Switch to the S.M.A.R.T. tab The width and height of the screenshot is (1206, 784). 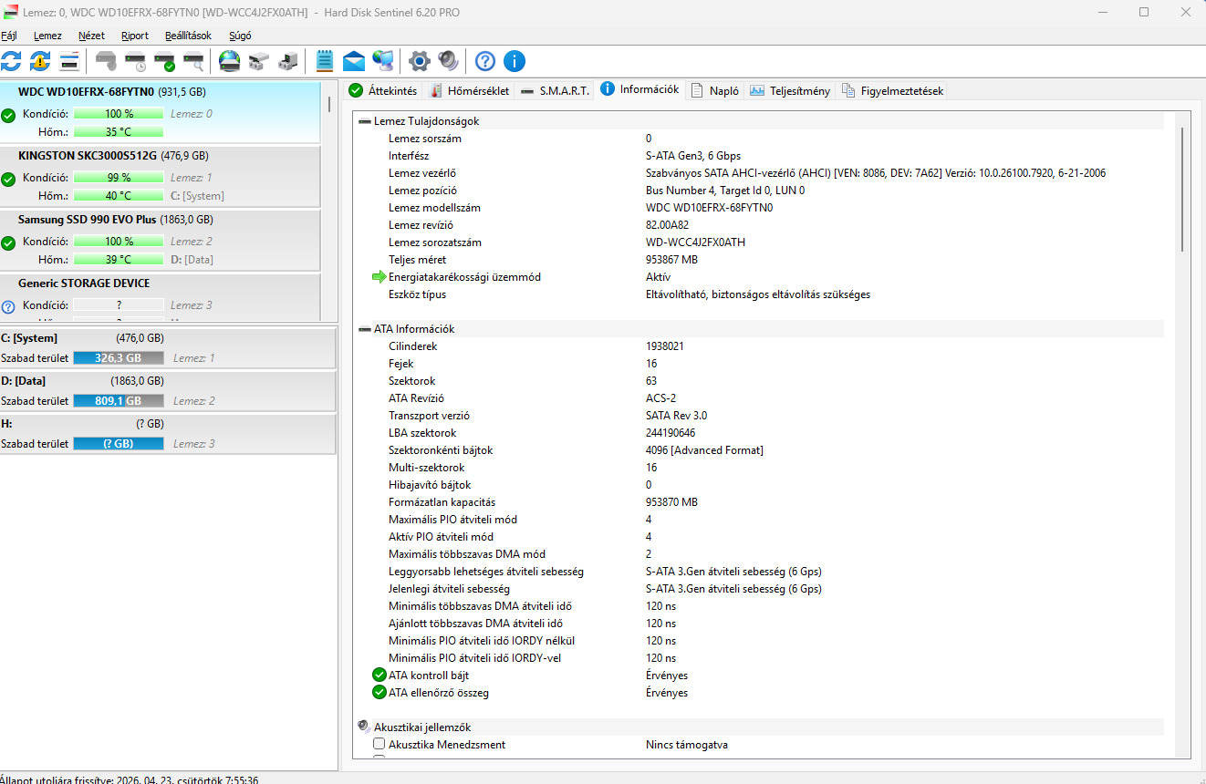[x=555, y=90]
